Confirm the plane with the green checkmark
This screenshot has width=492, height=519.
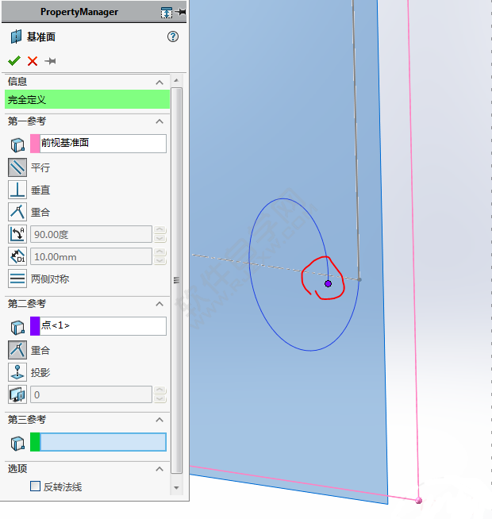[14, 61]
